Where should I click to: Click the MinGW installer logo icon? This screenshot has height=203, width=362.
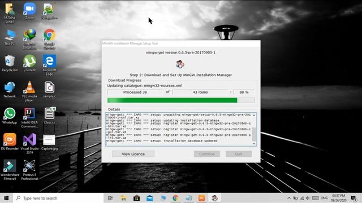180,64
